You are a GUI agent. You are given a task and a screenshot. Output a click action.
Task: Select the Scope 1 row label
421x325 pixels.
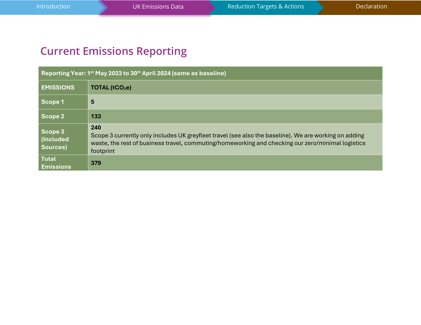[53, 102]
